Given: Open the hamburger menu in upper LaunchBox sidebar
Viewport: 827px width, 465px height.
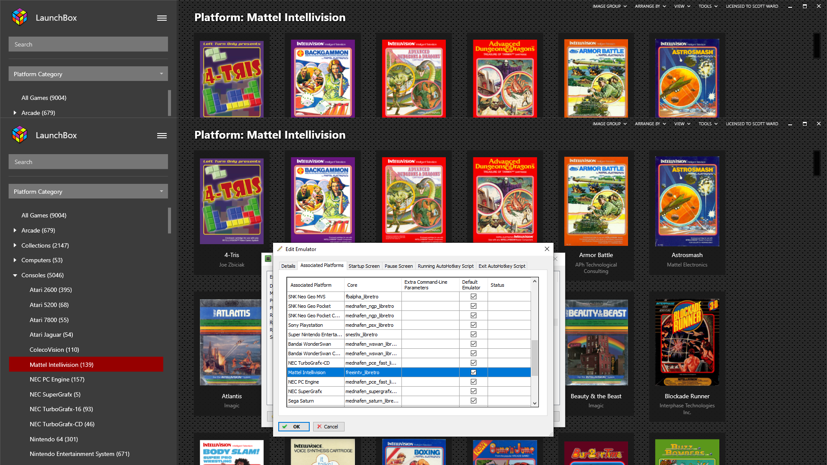Looking at the screenshot, I should click(x=162, y=18).
